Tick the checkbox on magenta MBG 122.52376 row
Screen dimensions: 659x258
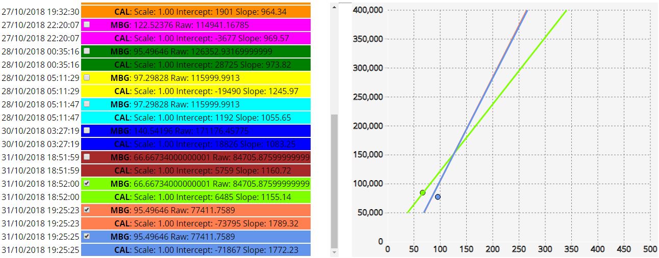(x=87, y=24)
